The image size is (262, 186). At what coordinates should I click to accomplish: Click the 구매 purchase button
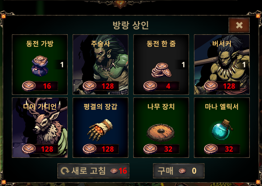tap(179, 171)
